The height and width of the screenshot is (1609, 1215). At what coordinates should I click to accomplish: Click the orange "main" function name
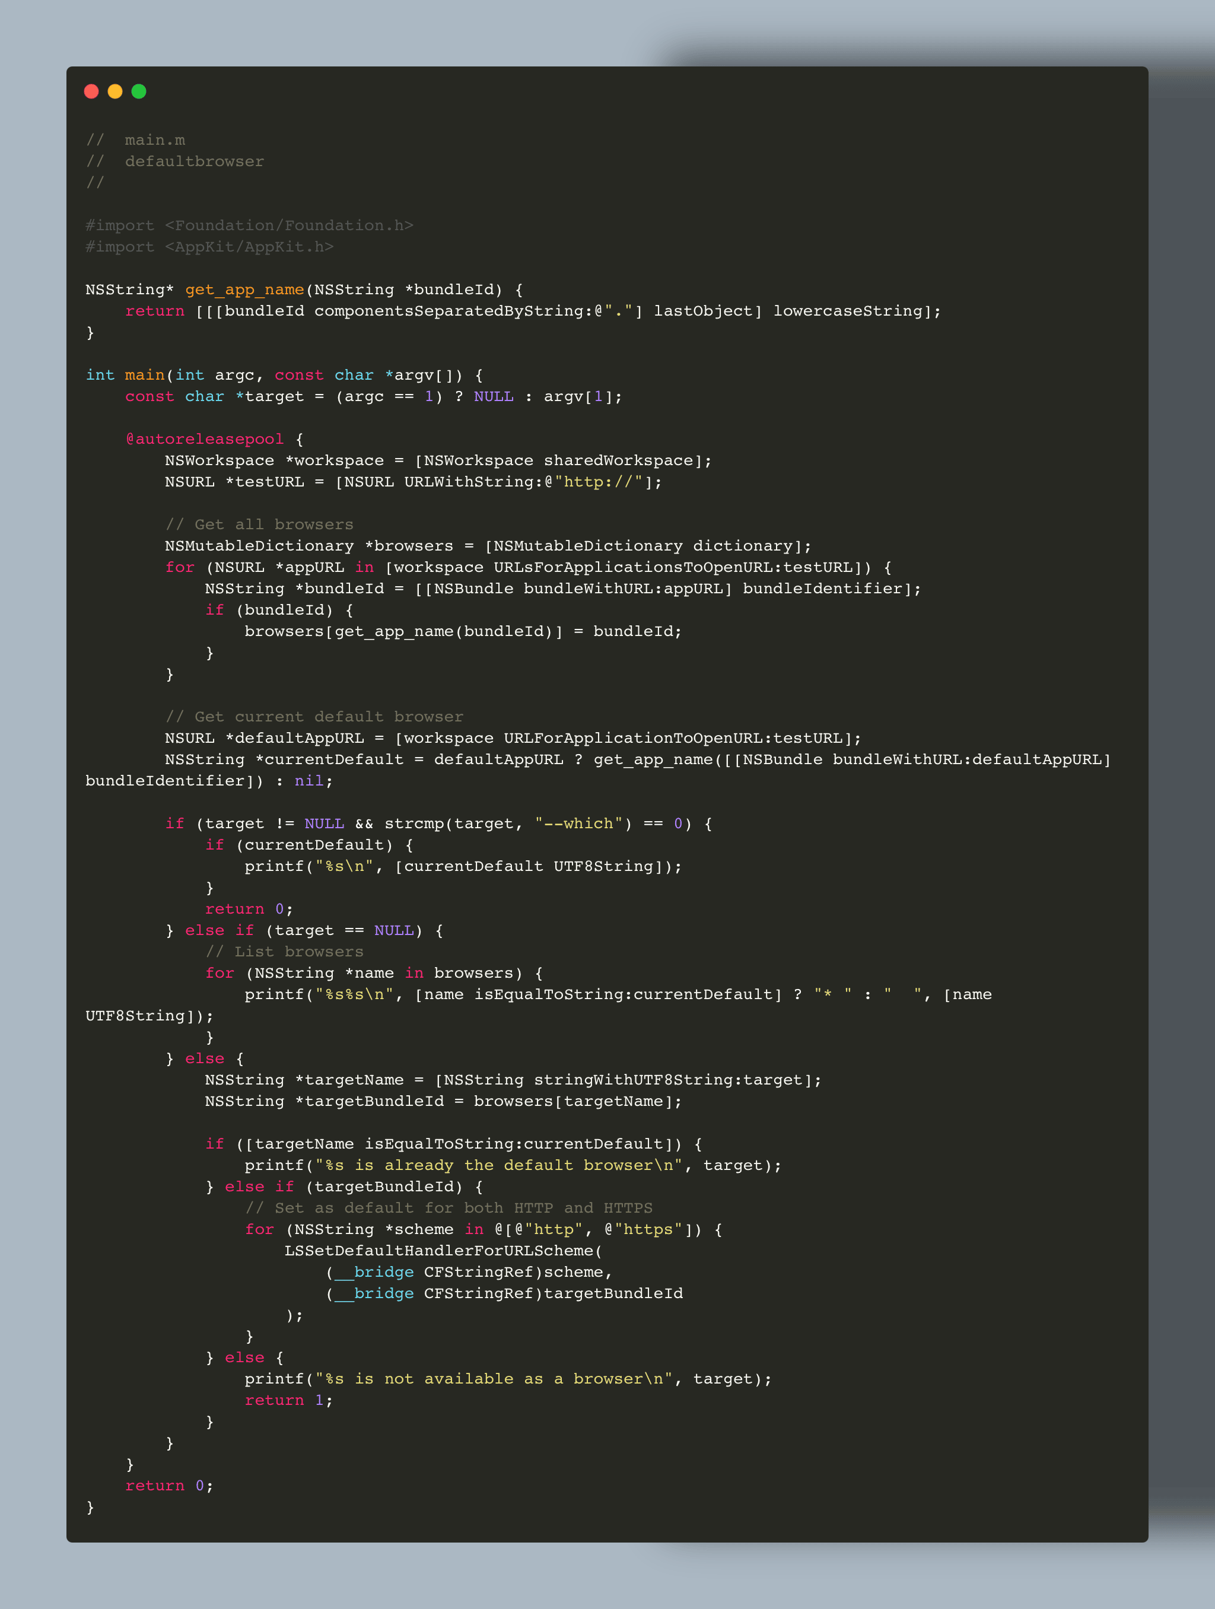(145, 374)
